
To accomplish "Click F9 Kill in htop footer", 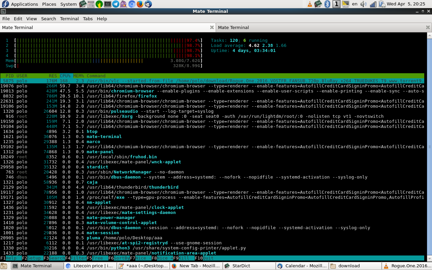I will click(184, 258).
